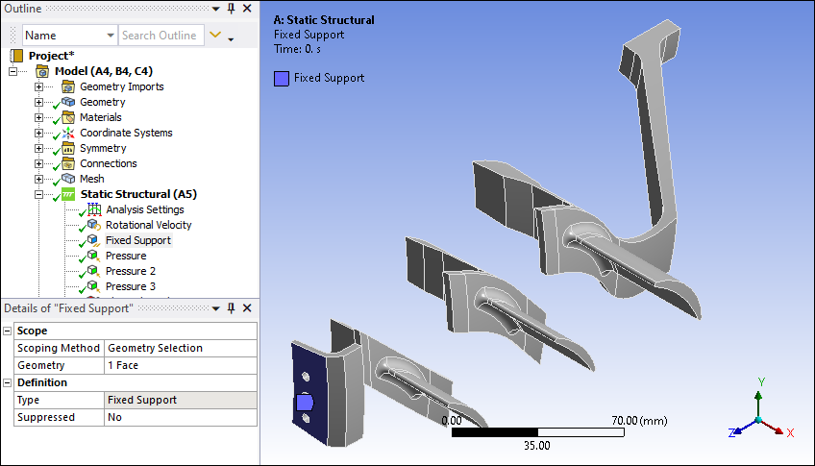The image size is (815, 466).
Task: Open the Name filter dropdown
Action: pos(109,36)
